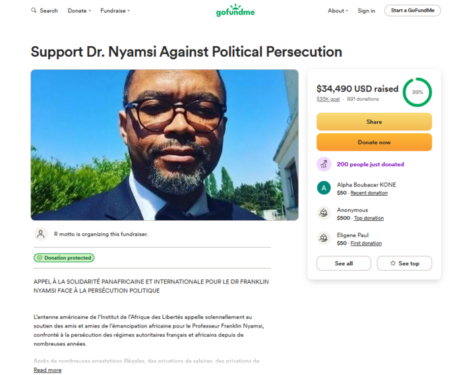Image resolution: width=451 pixels, height=375 pixels.
Task: Click the yellow Share button
Action: click(x=374, y=122)
